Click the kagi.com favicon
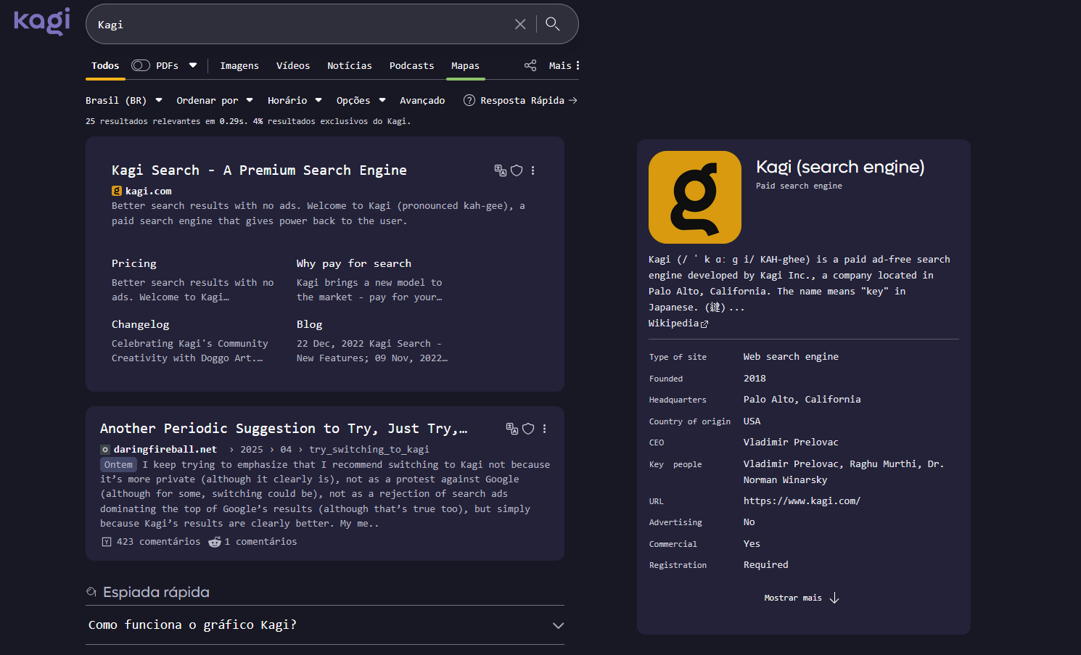The image size is (1081, 655). click(x=116, y=191)
